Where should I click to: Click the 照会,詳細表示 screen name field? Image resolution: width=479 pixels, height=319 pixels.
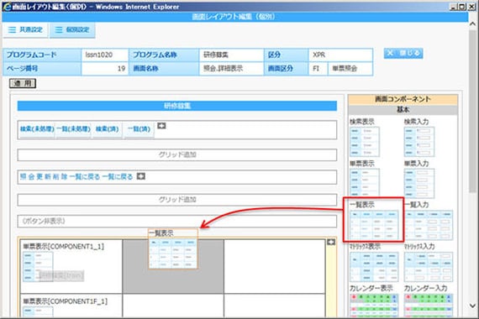click(232, 68)
